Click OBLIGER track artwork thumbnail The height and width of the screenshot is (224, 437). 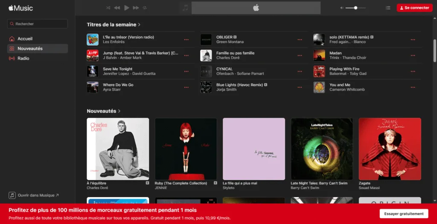tap(206, 40)
